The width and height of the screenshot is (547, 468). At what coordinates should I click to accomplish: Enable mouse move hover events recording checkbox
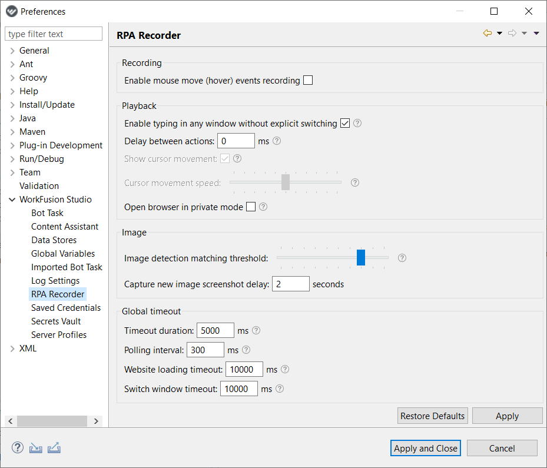tap(308, 80)
